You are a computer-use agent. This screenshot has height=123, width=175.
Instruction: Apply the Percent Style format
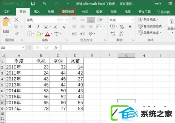click(x=122, y=27)
